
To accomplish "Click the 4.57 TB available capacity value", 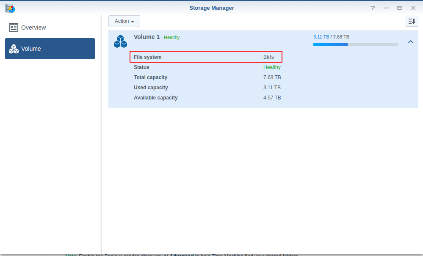I will point(272,98).
